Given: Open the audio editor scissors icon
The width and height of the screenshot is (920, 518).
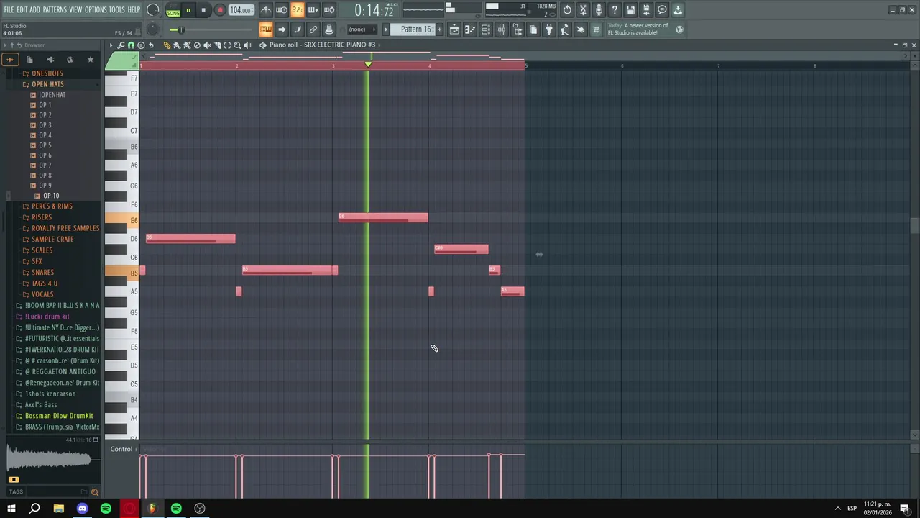Looking at the screenshot, I should click(583, 10).
